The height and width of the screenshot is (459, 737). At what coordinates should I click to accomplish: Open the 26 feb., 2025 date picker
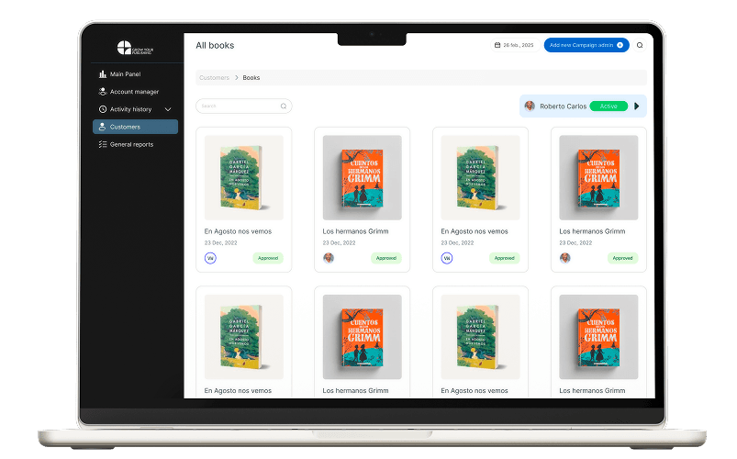coord(515,45)
